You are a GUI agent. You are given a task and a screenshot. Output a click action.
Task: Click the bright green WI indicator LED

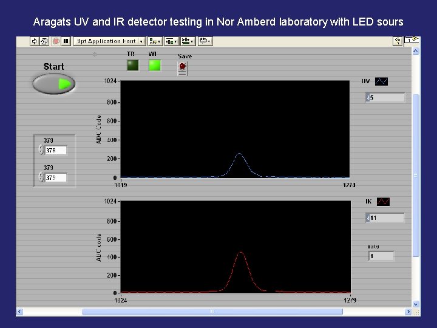(x=155, y=65)
